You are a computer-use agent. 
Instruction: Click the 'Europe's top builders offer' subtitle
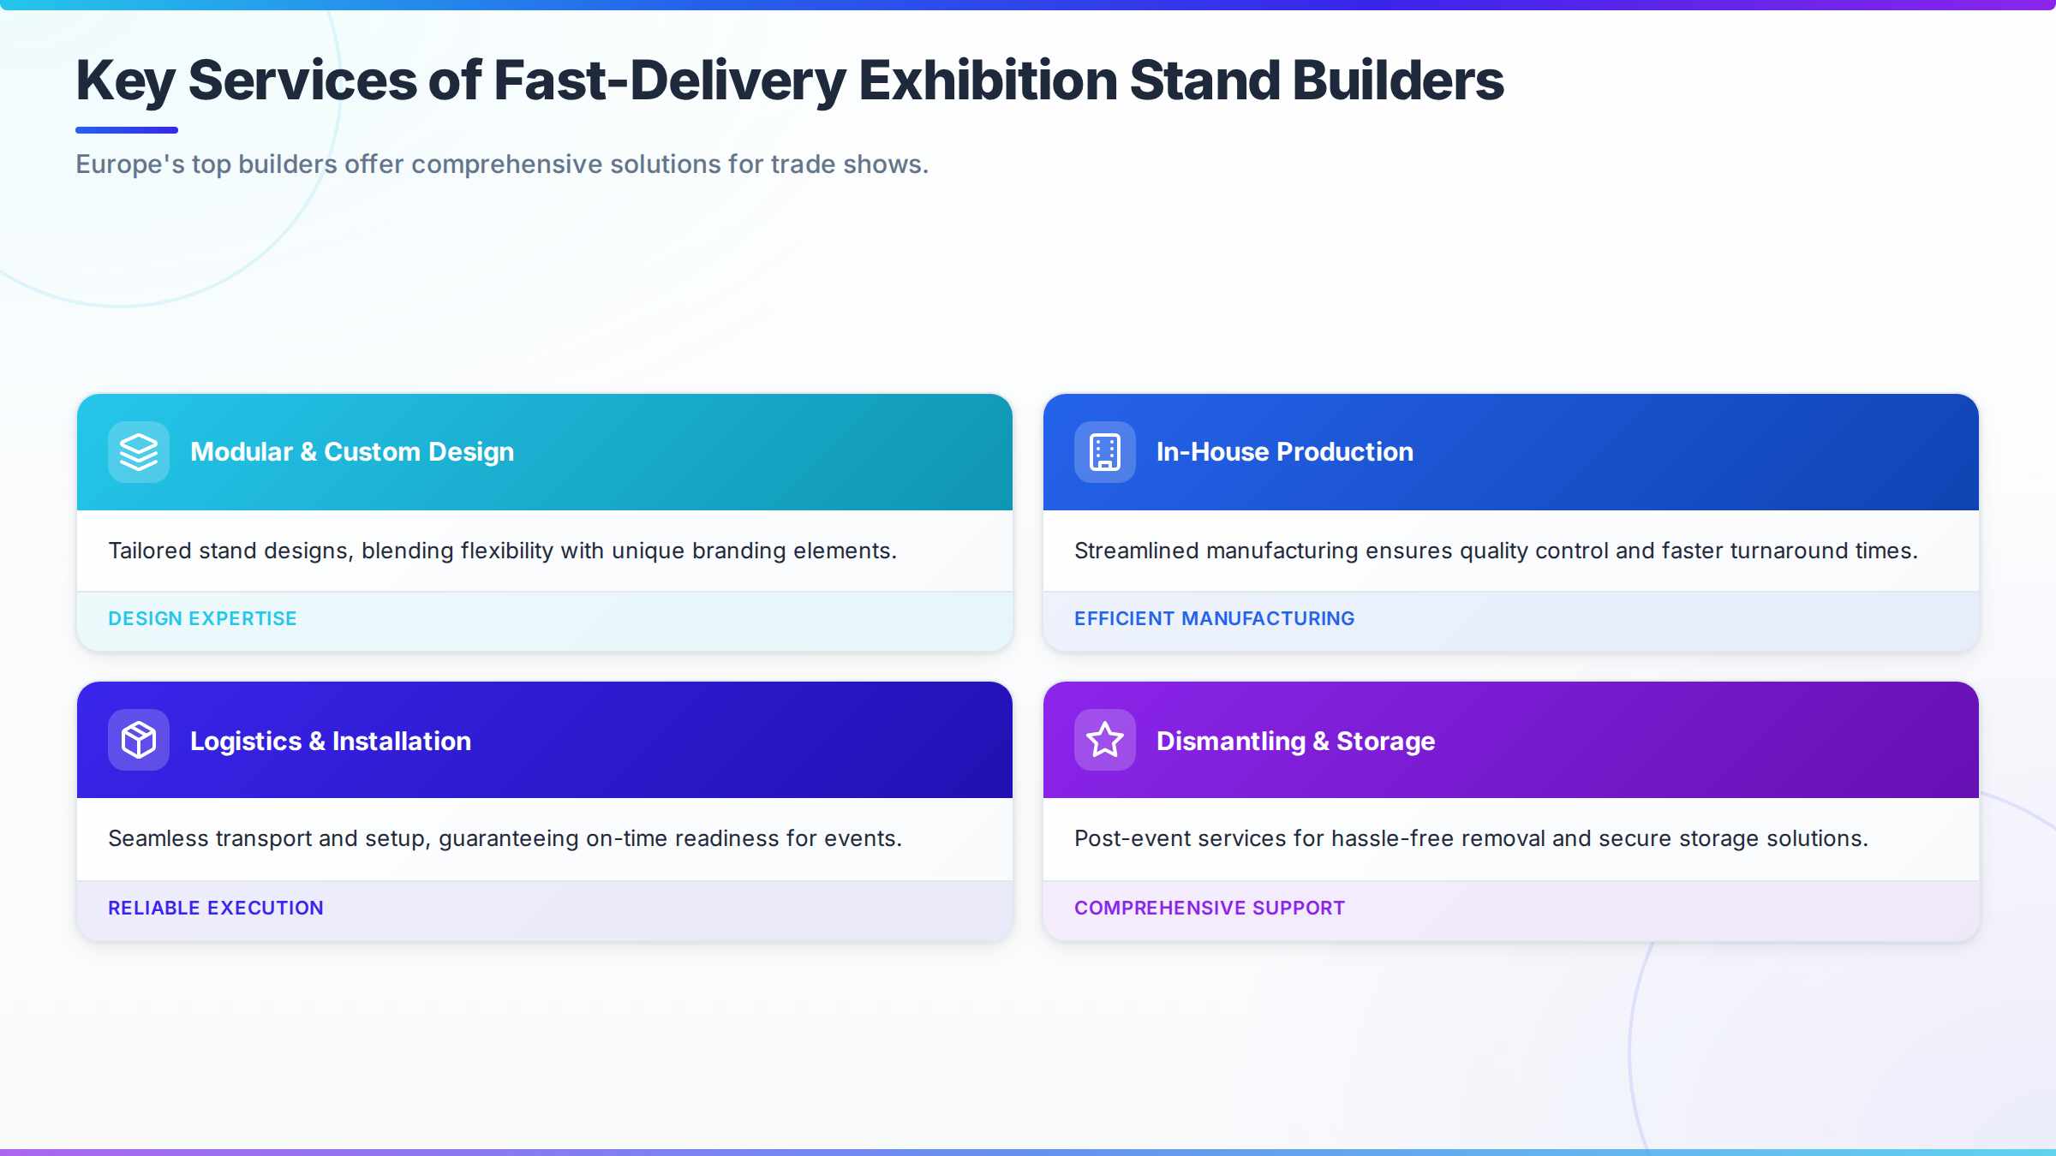click(x=502, y=164)
